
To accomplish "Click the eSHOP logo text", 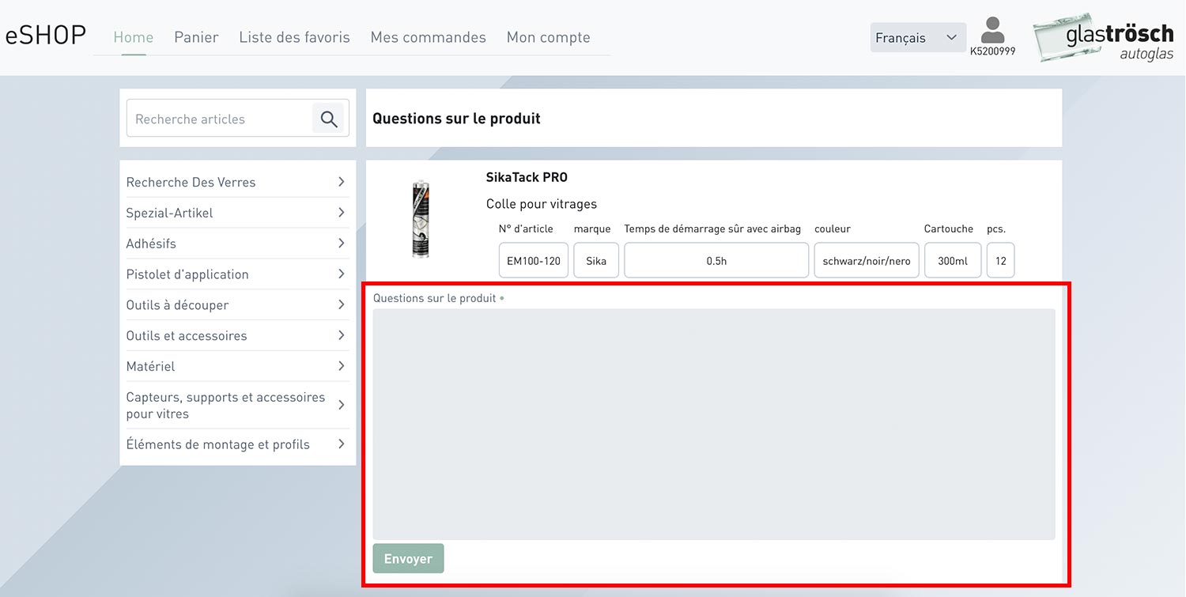I will point(46,36).
